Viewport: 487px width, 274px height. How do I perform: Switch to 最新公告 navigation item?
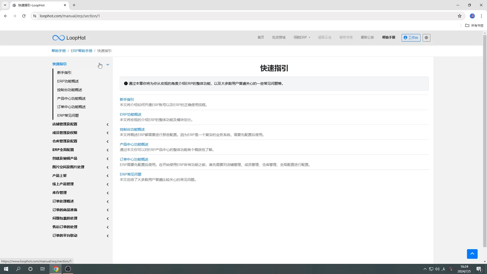pos(368,37)
